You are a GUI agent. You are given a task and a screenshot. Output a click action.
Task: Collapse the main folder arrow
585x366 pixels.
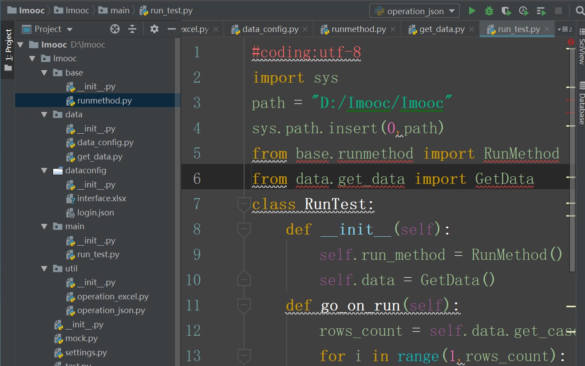44,227
